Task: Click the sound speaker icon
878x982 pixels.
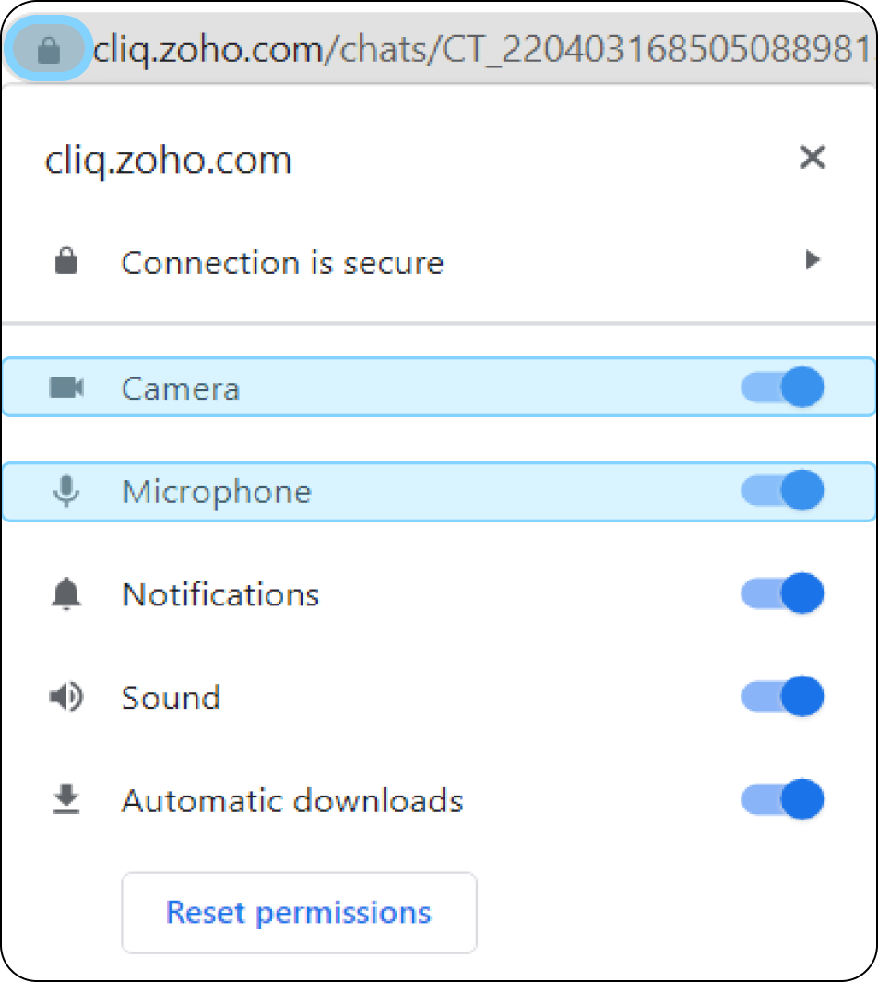Action: tap(65, 697)
